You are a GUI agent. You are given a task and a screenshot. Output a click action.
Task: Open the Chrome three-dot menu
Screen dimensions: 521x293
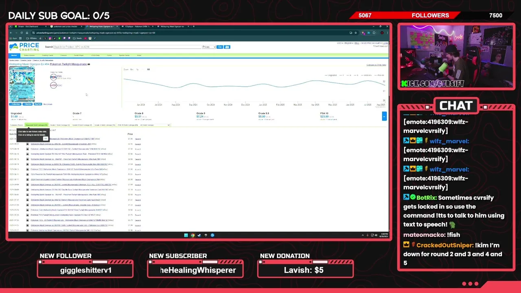387,33
